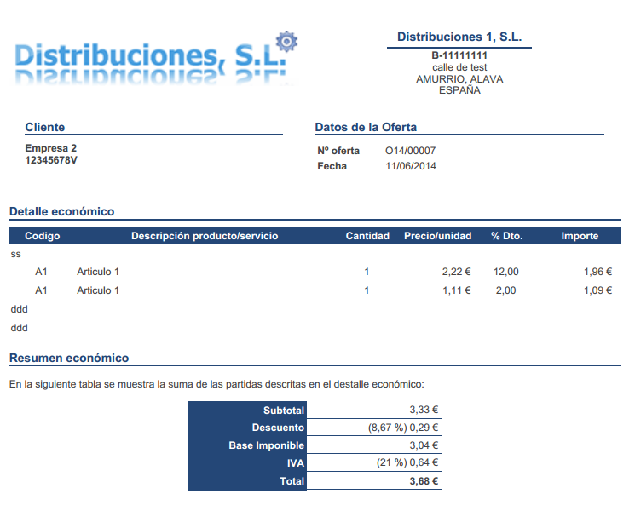Screen dimensions: 635x517
Task: Click the discount value 2,00
Action: click(x=505, y=290)
